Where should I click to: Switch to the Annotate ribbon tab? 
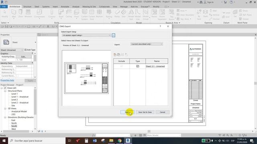click(65, 7)
